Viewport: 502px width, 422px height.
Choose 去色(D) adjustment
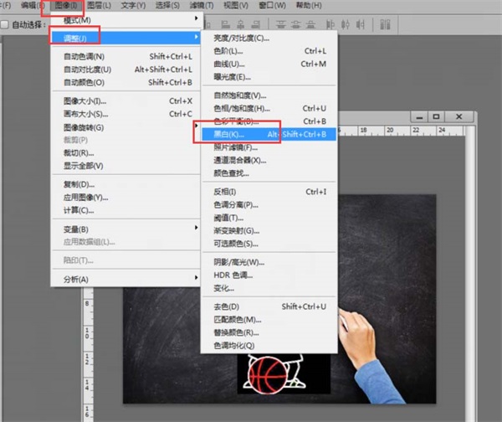pos(269,306)
